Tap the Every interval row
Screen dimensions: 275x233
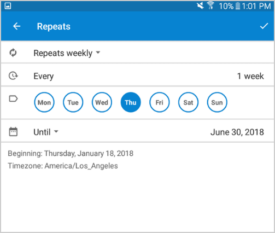pyautogui.click(x=138, y=75)
